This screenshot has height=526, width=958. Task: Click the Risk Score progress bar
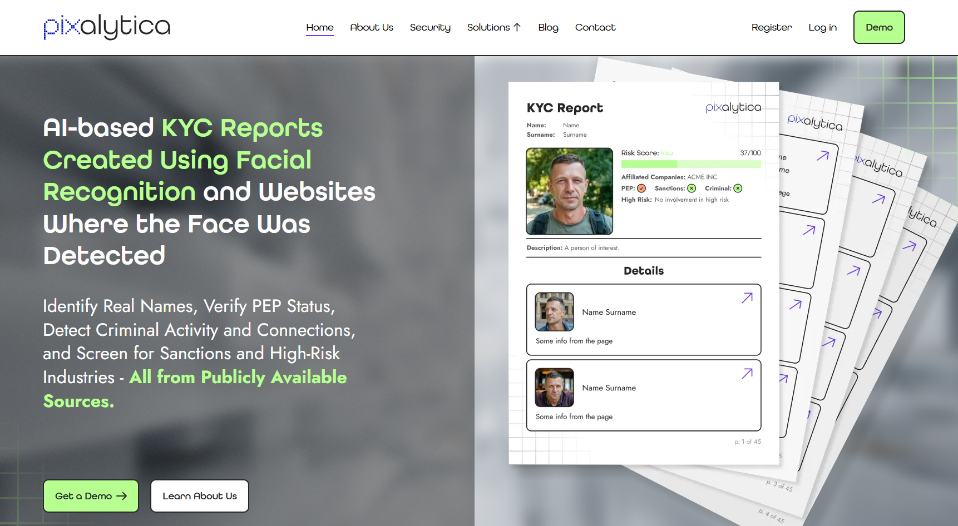691,164
